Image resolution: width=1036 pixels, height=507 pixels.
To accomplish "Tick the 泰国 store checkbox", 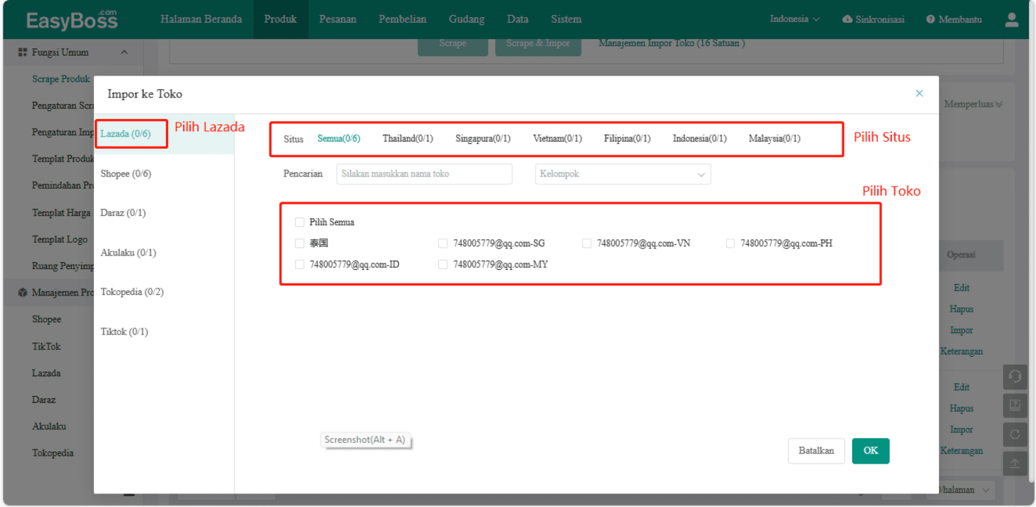I will click(299, 244).
